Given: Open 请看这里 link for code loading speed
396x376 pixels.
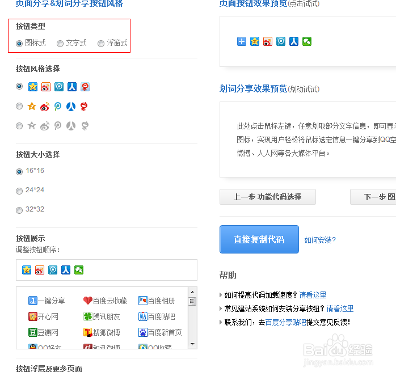Looking at the screenshot, I should (x=313, y=295).
